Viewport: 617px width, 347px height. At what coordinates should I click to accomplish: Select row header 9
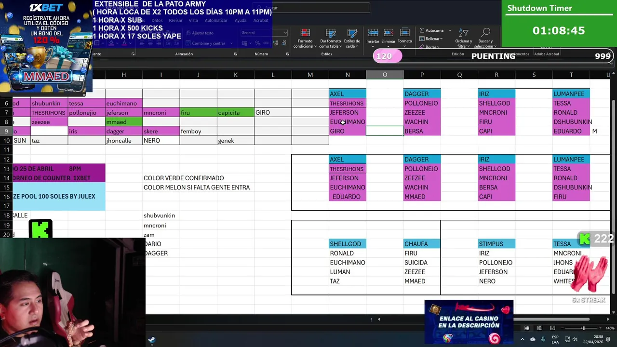click(6, 131)
